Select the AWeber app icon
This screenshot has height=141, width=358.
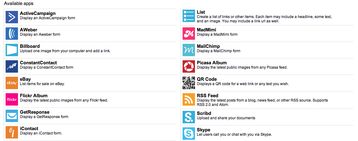[12, 34]
